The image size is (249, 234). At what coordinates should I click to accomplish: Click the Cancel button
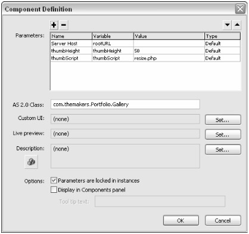tap(223, 220)
